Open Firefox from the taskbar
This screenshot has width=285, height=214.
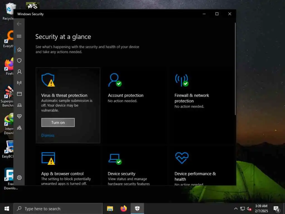coord(124,208)
